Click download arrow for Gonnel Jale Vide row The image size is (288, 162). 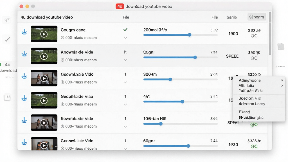24,142
